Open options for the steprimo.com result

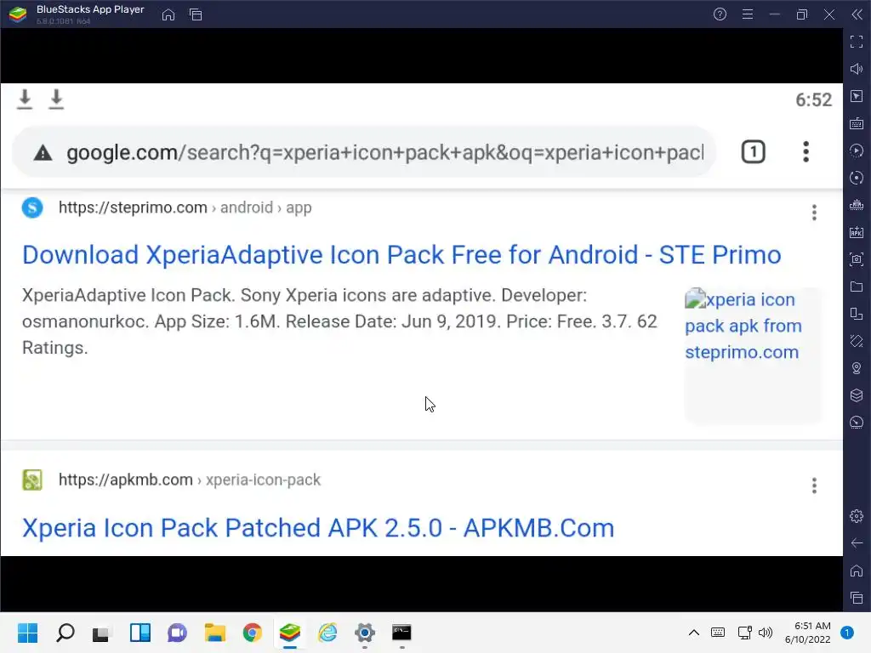click(x=814, y=212)
